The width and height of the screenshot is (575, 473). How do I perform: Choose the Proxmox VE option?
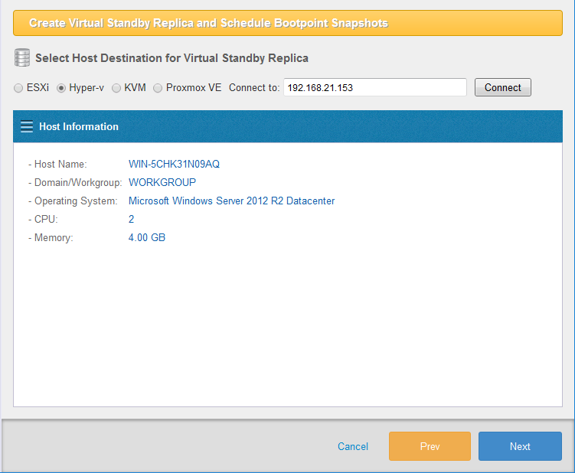[x=158, y=88]
